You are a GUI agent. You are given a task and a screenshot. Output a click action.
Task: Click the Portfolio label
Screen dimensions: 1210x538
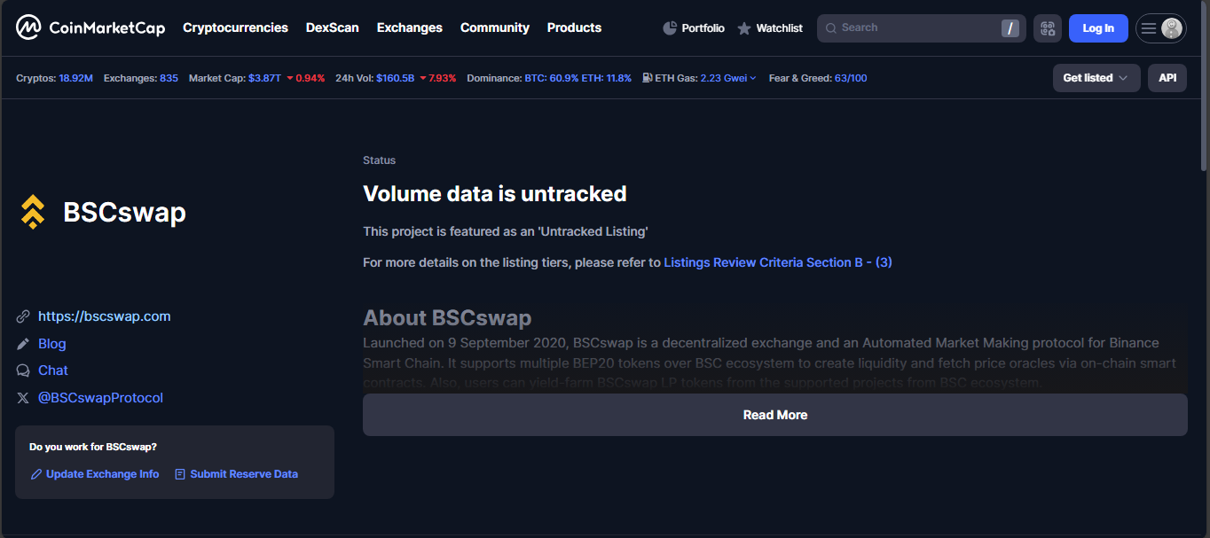[703, 28]
